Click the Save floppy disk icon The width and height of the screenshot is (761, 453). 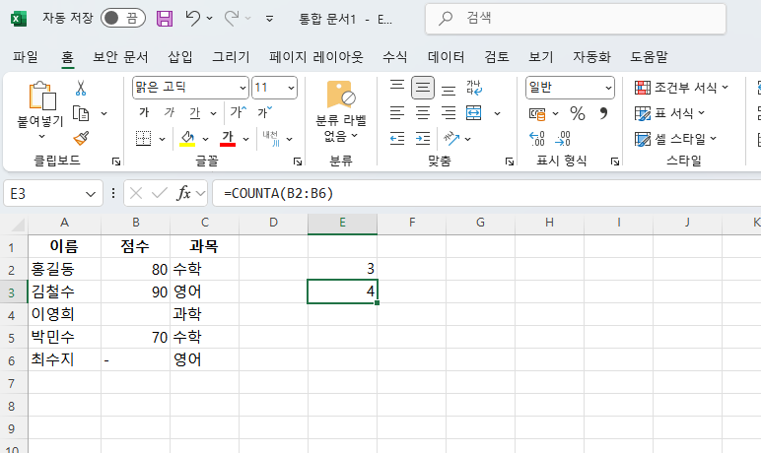tap(165, 19)
